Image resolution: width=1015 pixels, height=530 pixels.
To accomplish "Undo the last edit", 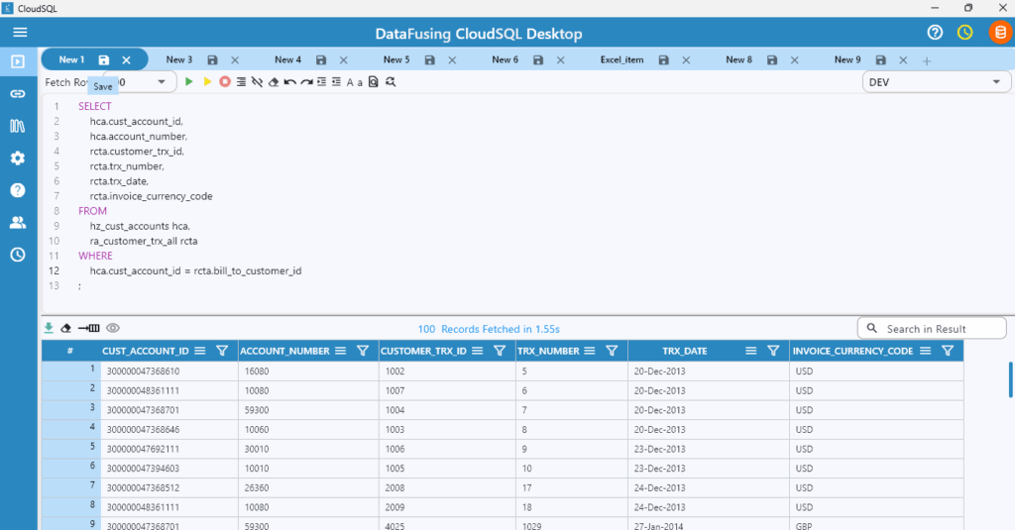I will point(290,81).
